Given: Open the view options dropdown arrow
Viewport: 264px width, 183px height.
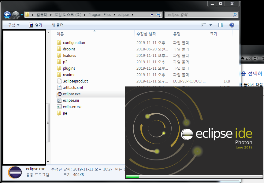Looking at the screenshot, I should pos(210,25).
